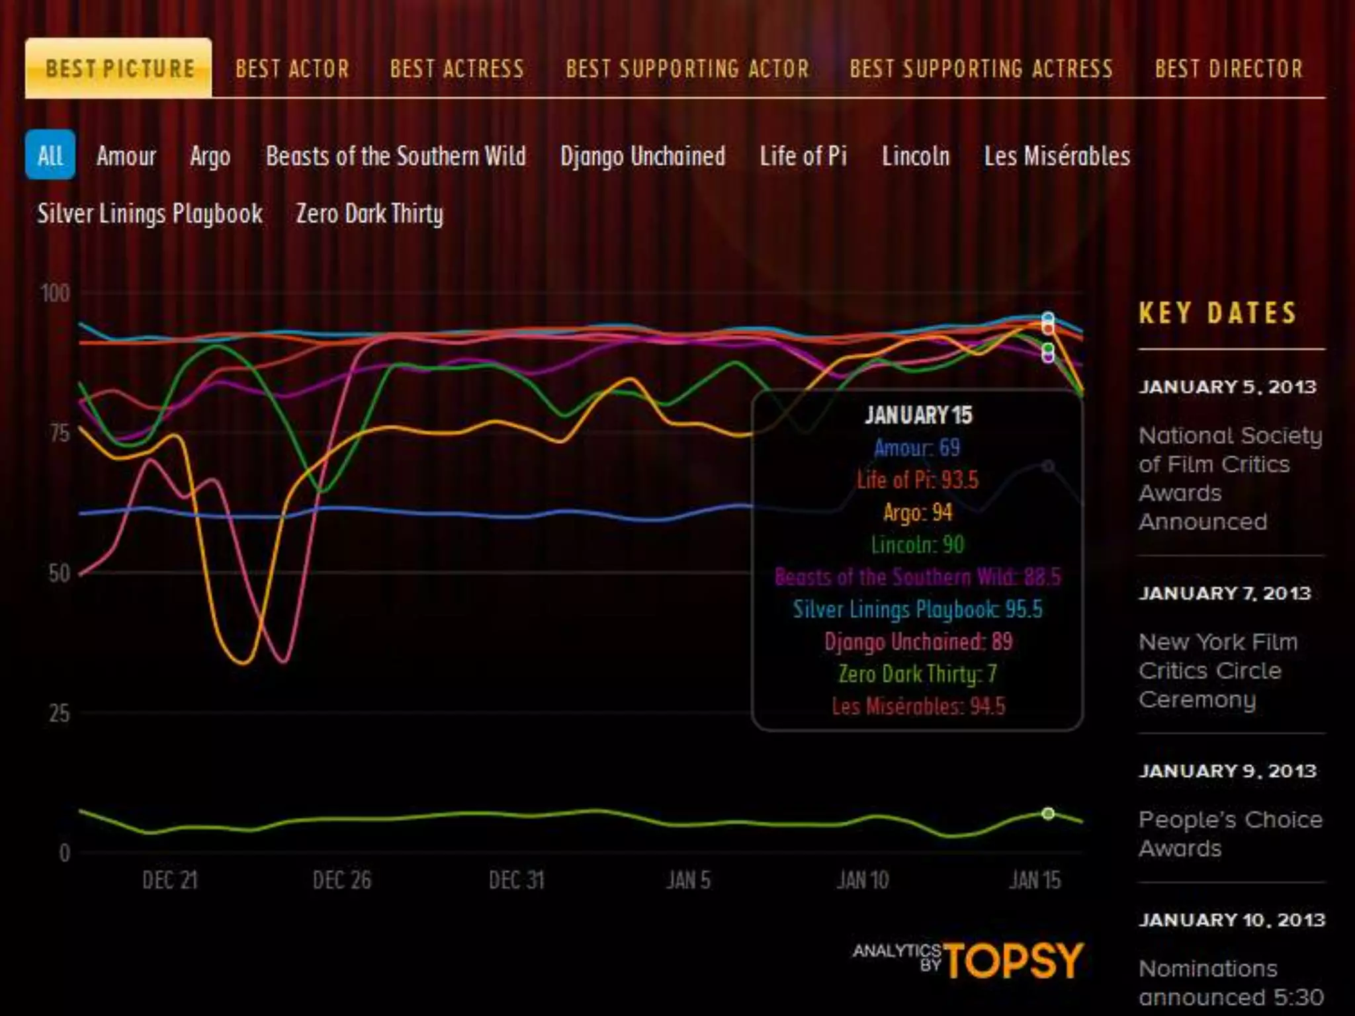1355x1016 pixels.
Task: Go to Best Supporting Actress tab
Action: 981,69
